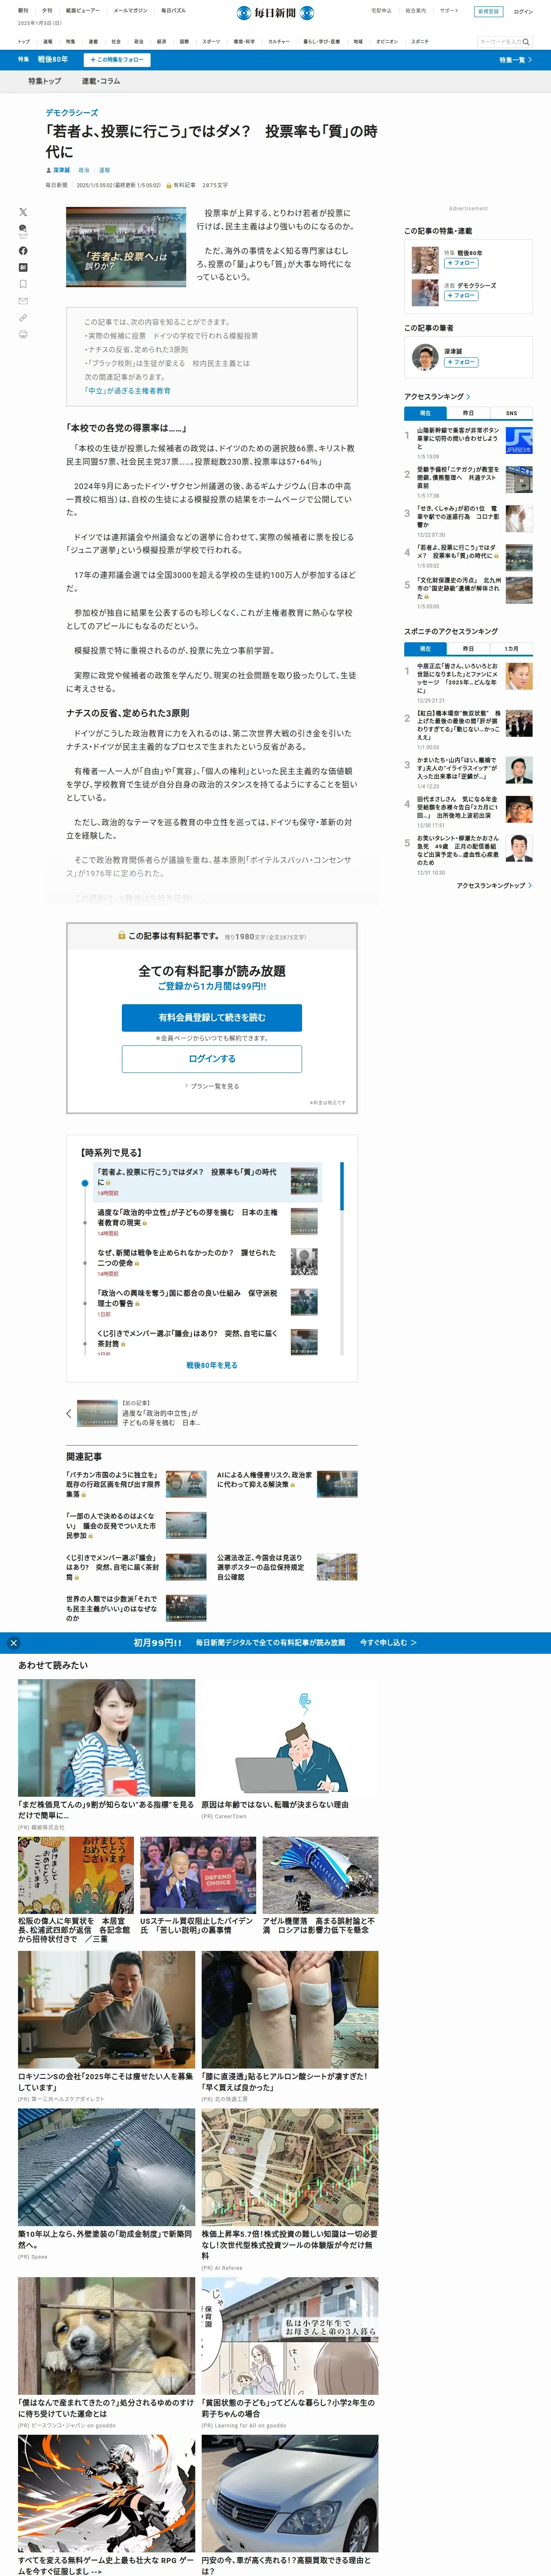
Task: Open the 国際 navigation section
Action: 184,42
